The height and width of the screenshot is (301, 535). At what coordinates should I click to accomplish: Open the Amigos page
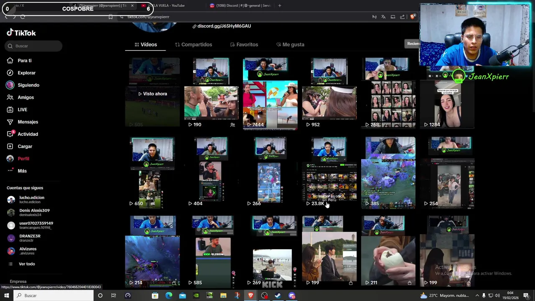(x=20, y=97)
